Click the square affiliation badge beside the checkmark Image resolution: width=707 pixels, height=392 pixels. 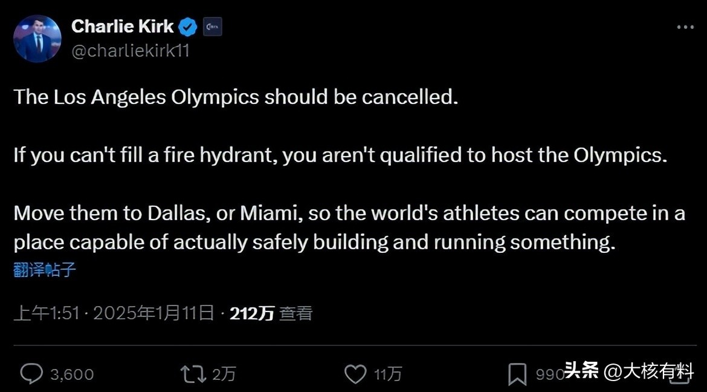(212, 27)
